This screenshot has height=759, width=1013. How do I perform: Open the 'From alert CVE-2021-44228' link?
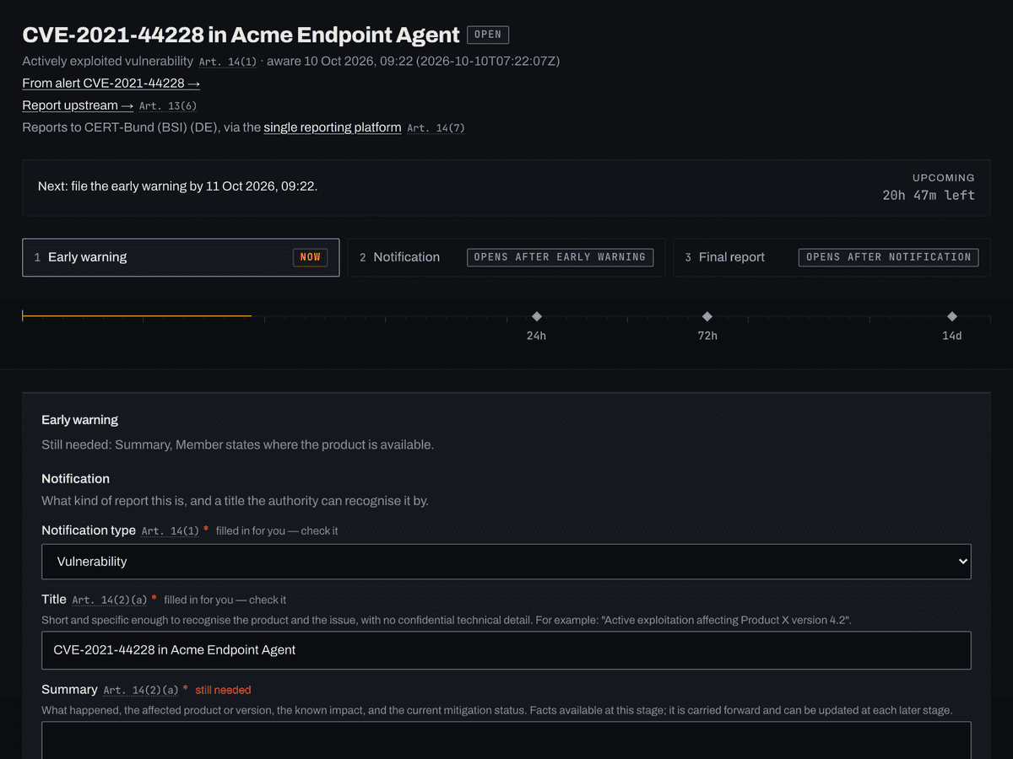[x=111, y=83]
